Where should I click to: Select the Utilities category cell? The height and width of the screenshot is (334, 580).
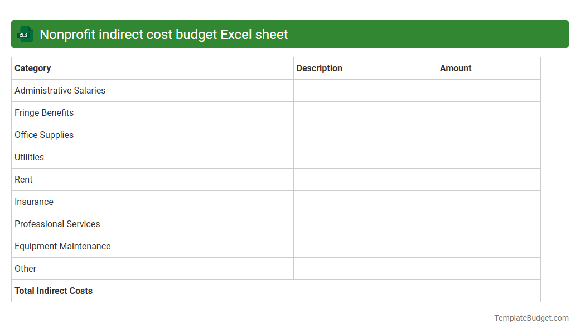[x=29, y=157]
